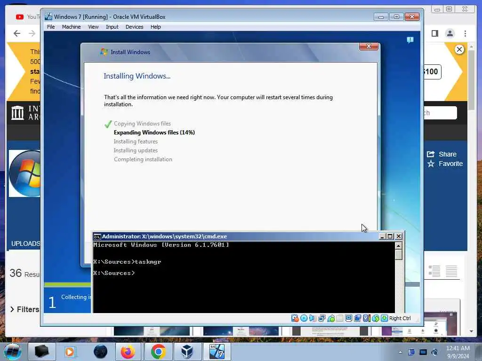482x361 pixels.
Task: Click the 'Installing features' step text
Action: click(x=136, y=141)
